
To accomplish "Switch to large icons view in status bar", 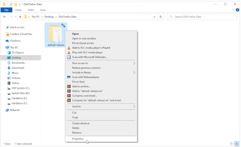I will 237,144.
